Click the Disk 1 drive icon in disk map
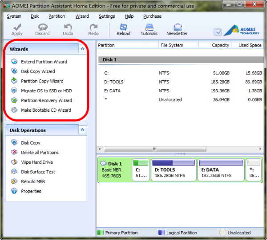267x240 pixels. click(x=103, y=163)
